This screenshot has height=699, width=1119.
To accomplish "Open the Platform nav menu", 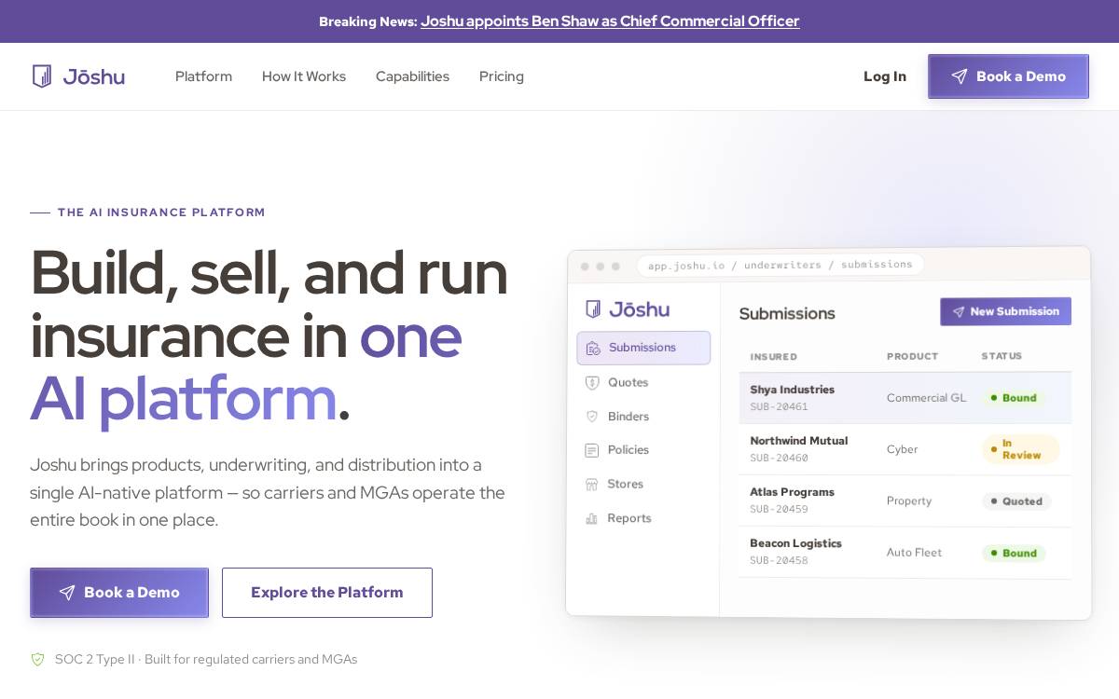I will (x=203, y=76).
